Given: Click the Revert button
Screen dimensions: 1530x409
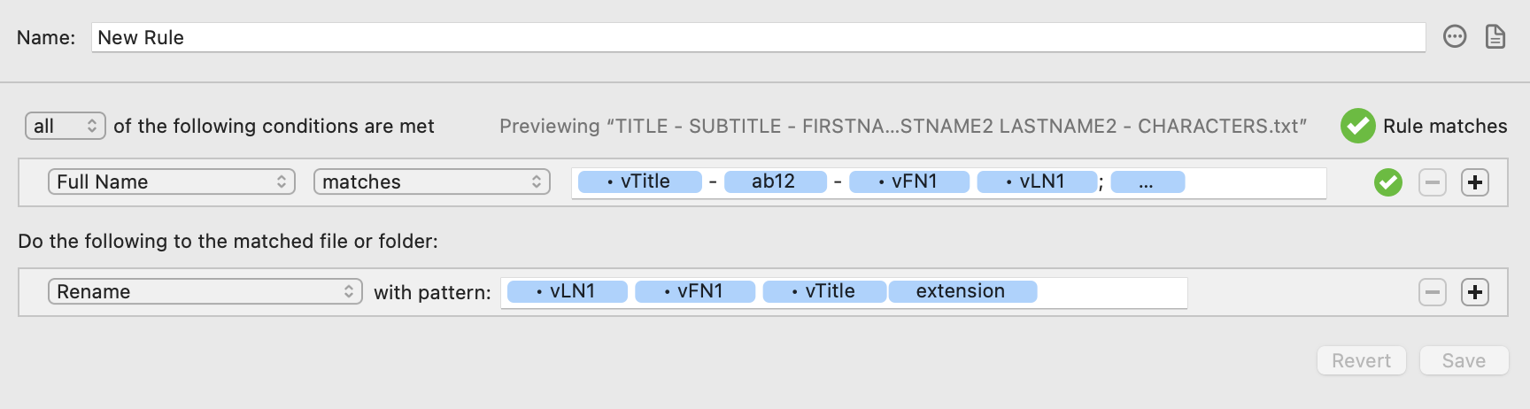Looking at the screenshot, I should [x=1361, y=360].
